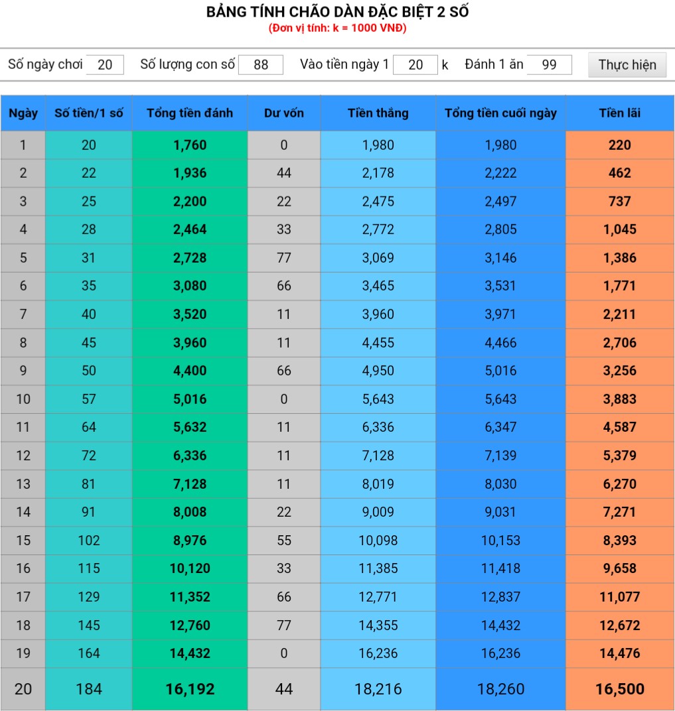
Task: Select the Vào tiền ngày 1 field
Action: coord(415,65)
